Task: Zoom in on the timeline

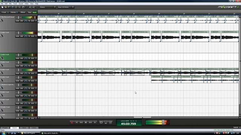Action: click(30, 7)
